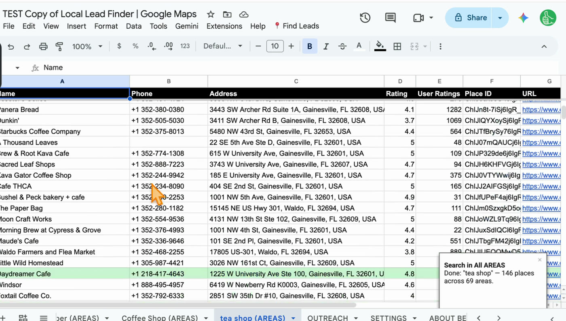Viewport: 566px width, 321px height.
Task: Increase decimal places
Action: pyautogui.click(x=169, y=46)
